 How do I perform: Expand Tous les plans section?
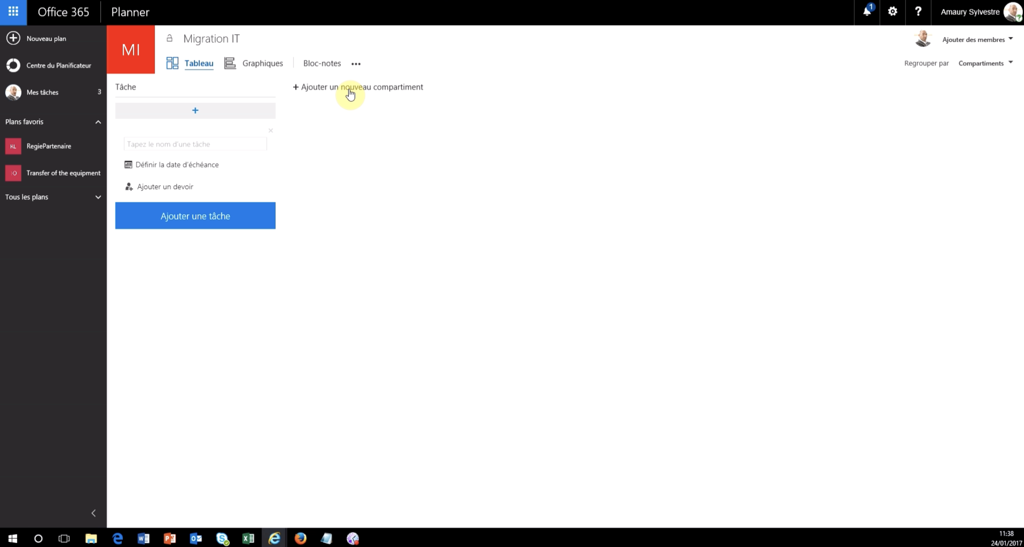[98, 197]
